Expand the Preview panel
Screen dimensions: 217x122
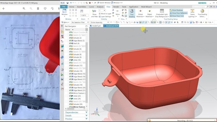[76, 119]
